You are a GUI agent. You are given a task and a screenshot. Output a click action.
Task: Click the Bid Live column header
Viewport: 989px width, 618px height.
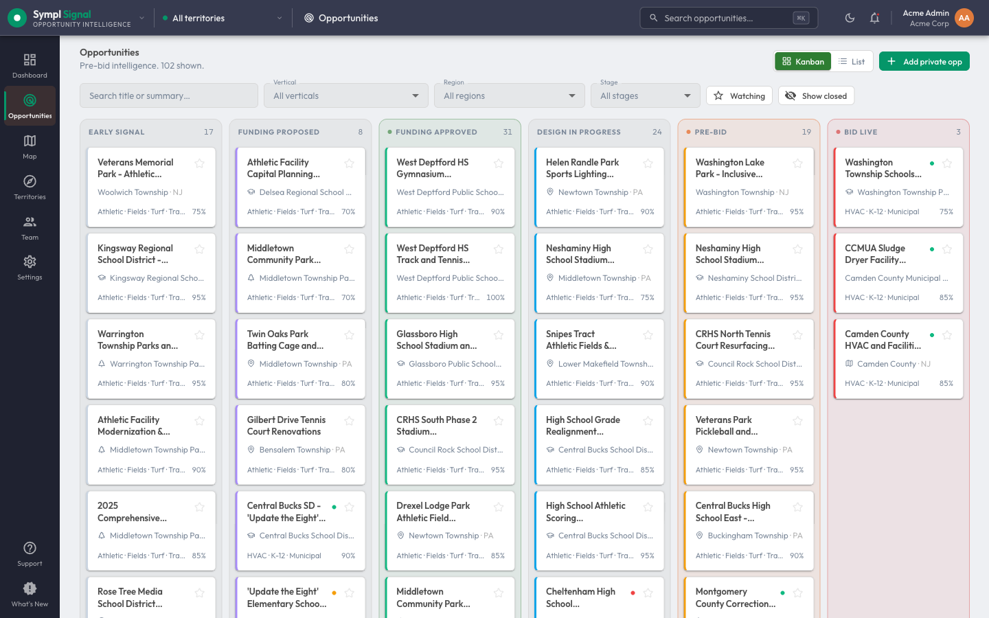898,132
